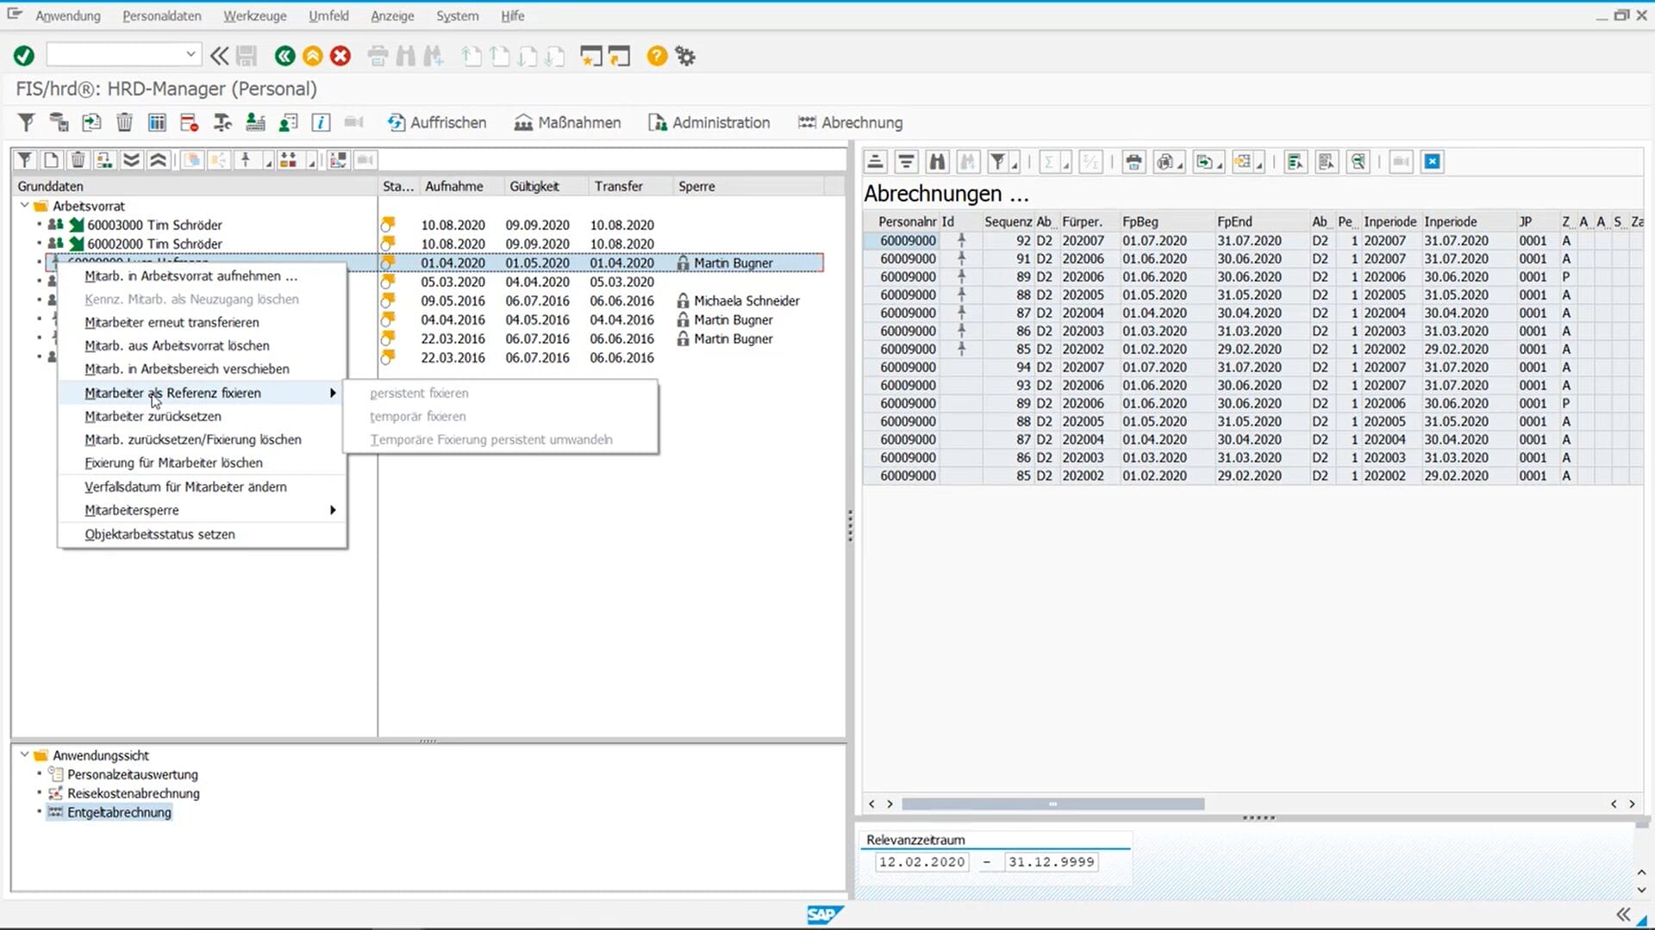Image resolution: width=1655 pixels, height=930 pixels.
Task: Collapse the Arbeitsvorrat tree node
Action: tap(25, 206)
